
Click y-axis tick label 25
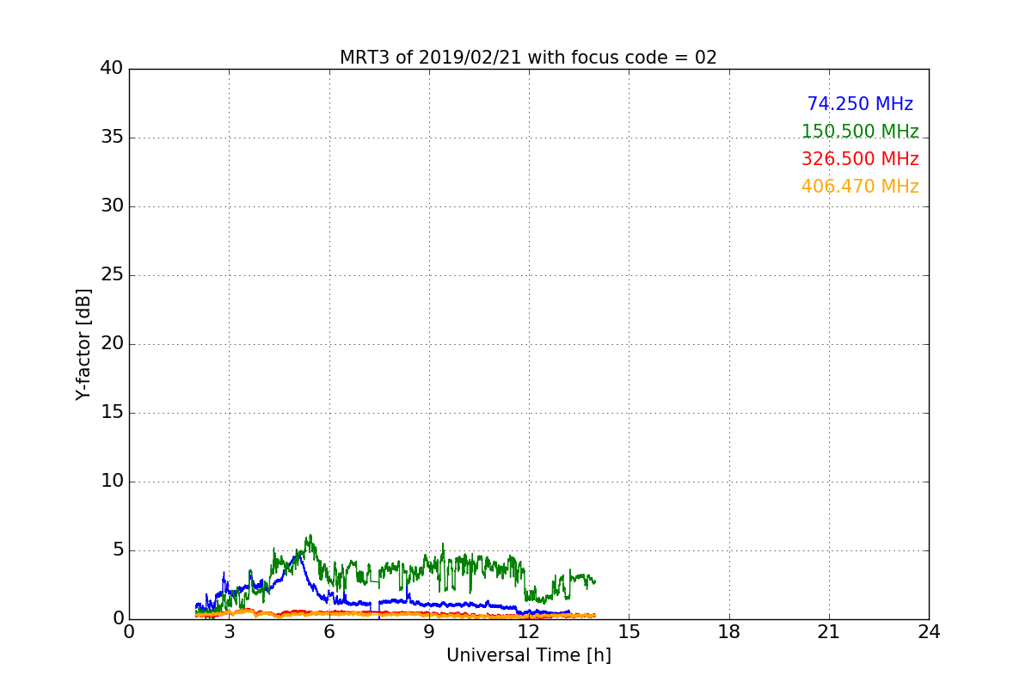coord(112,275)
